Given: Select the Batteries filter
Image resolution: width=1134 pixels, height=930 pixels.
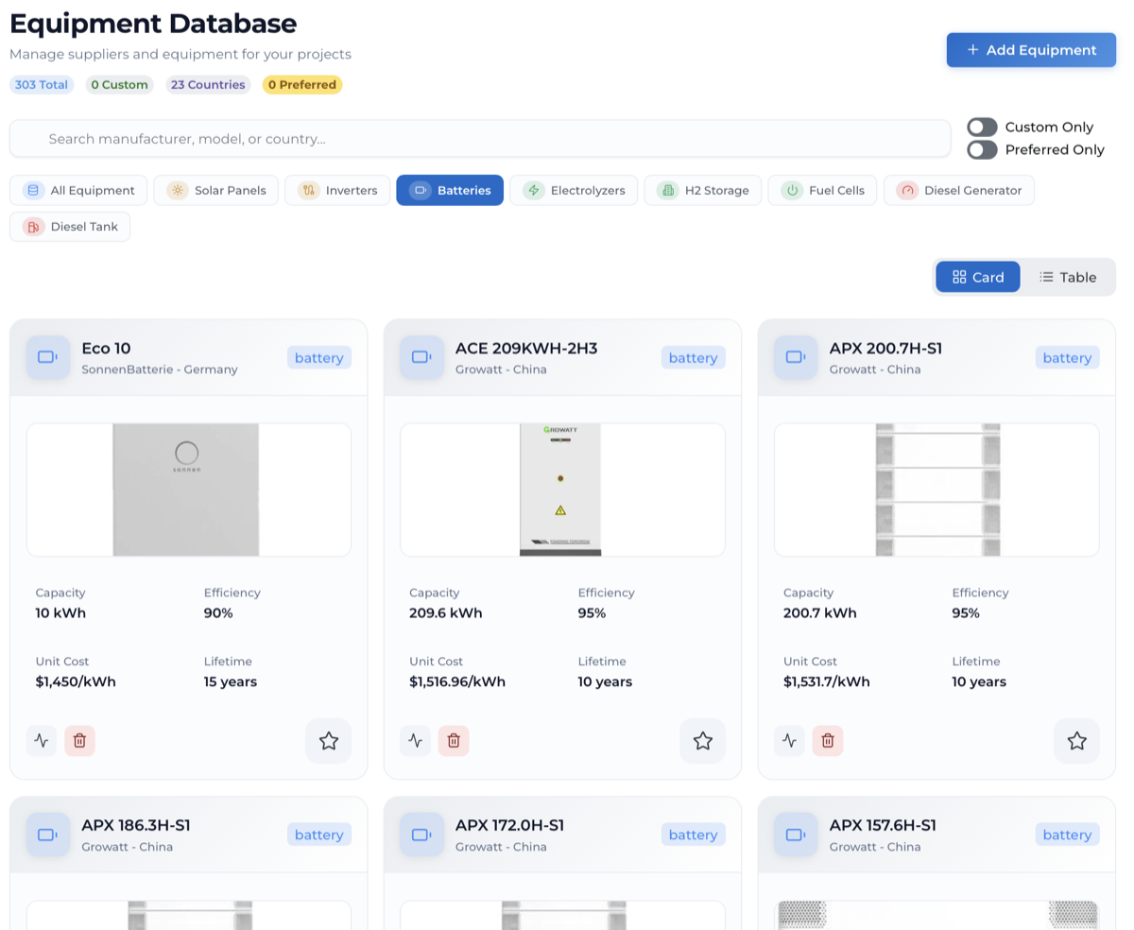Looking at the screenshot, I should click(450, 190).
